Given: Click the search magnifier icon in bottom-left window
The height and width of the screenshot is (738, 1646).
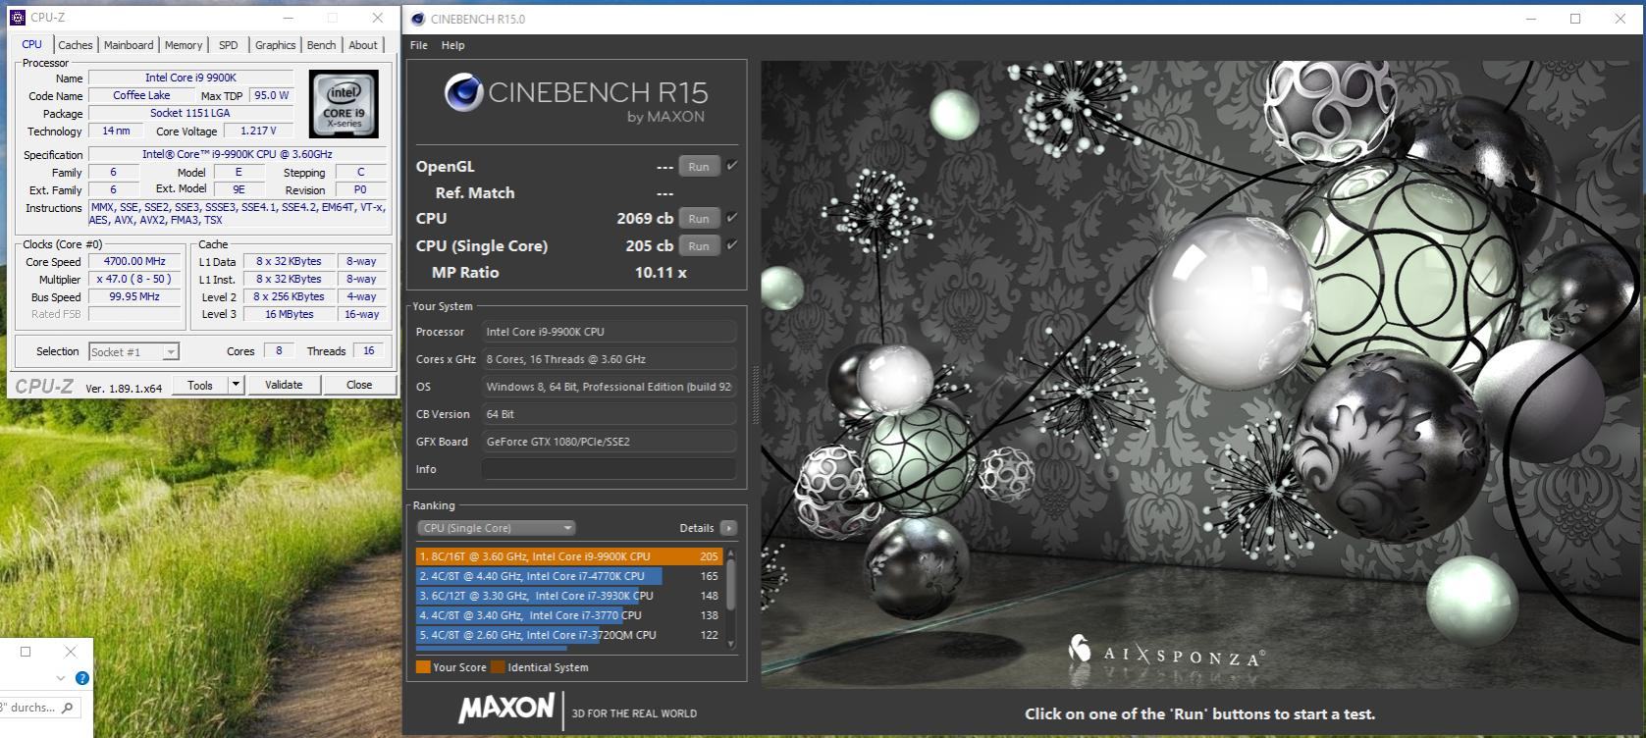Looking at the screenshot, I should click(x=67, y=708).
